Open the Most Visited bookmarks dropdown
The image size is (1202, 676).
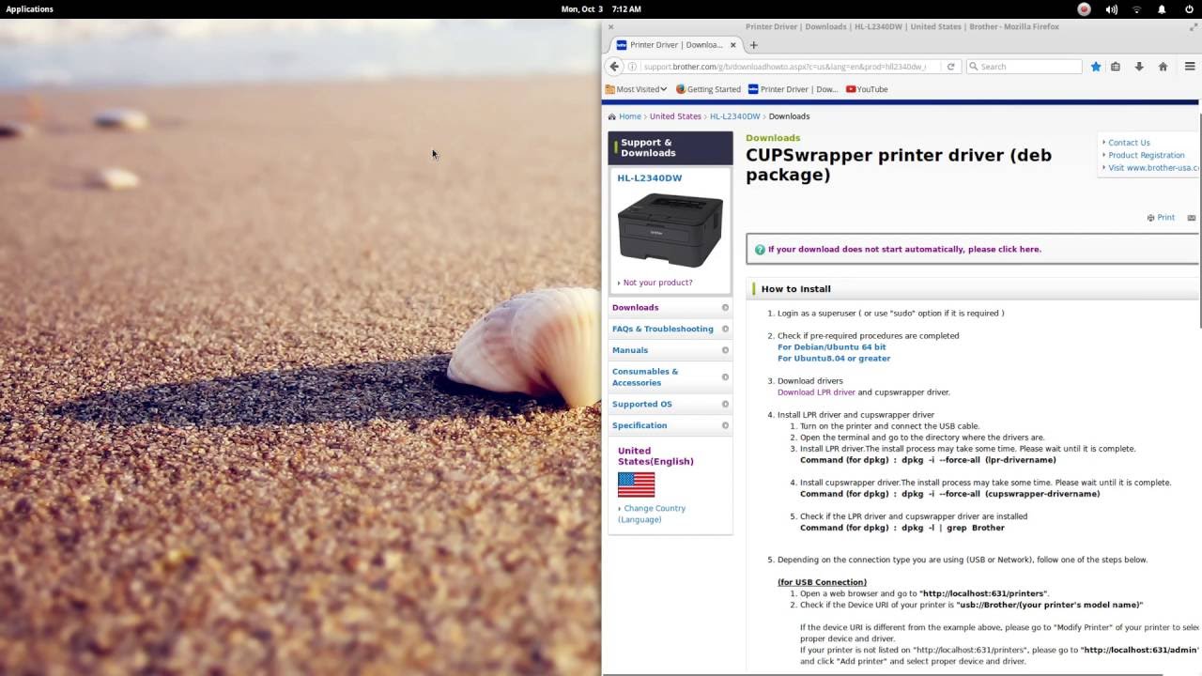tap(637, 89)
